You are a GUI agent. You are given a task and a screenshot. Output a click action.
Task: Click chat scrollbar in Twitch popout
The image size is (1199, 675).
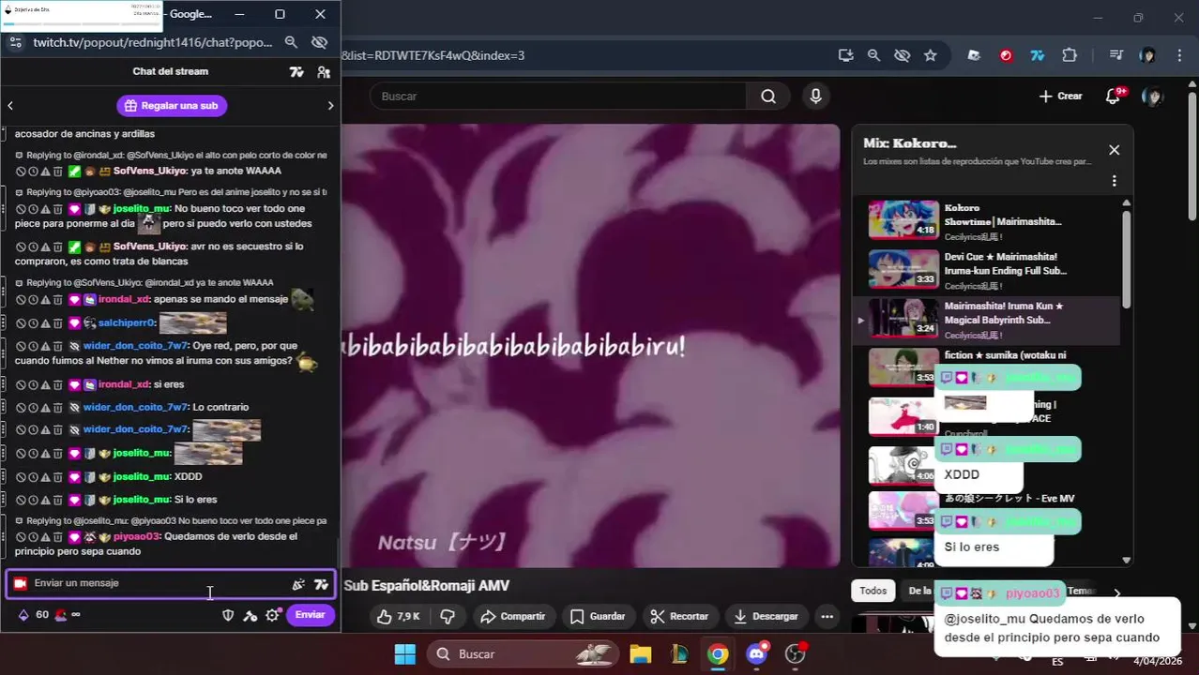pyautogui.click(x=338, y=551)
